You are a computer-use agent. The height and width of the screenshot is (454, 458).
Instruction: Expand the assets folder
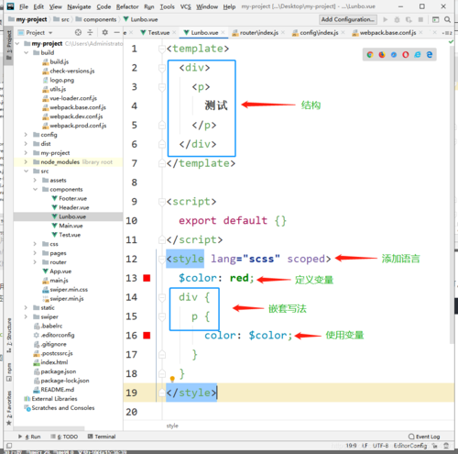(x=35, y=180)
